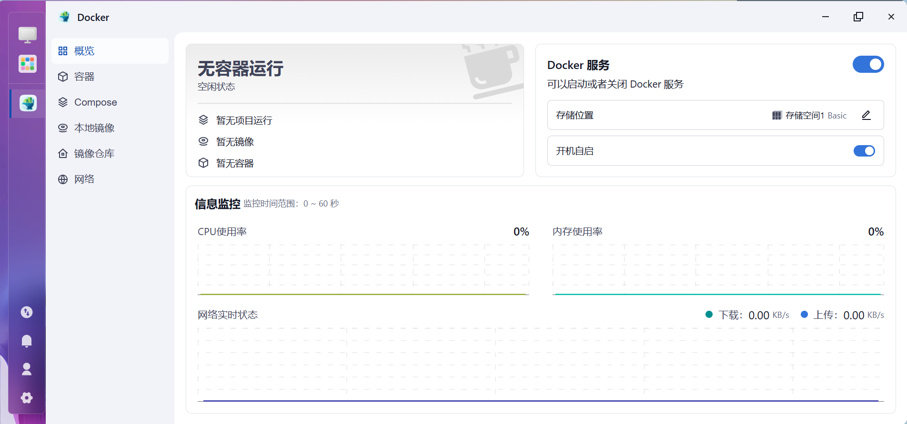Click the Docker logo in title bar
The image size is (907, 424).
point(65,17)
